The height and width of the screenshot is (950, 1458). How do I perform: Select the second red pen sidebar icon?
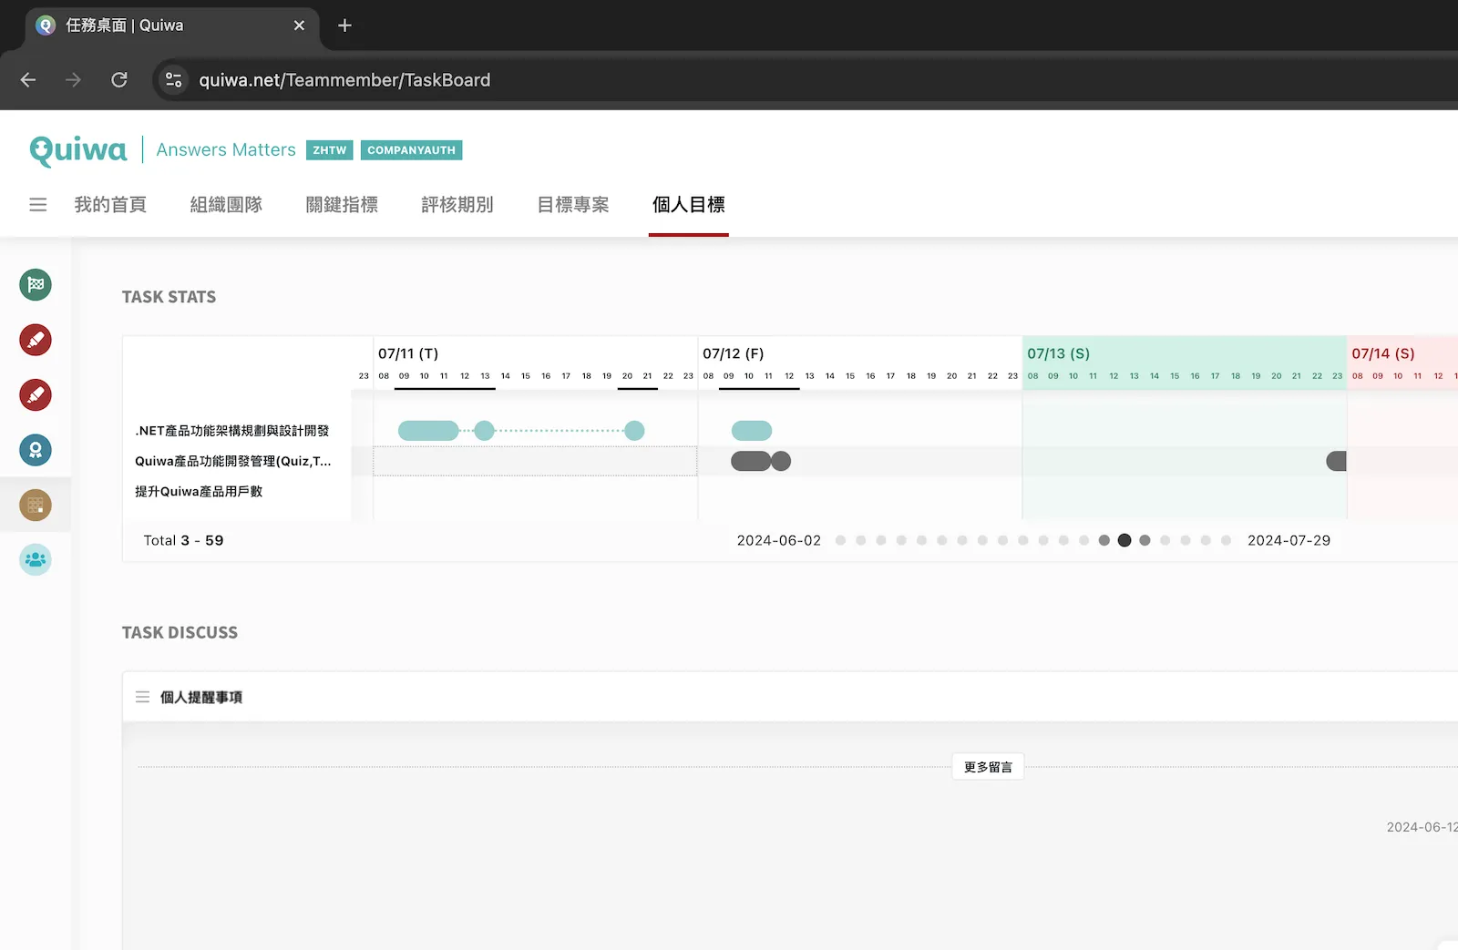(x=36, y=395)
